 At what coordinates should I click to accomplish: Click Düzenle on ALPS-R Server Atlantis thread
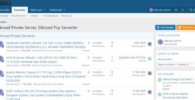(x=86, y=65)
